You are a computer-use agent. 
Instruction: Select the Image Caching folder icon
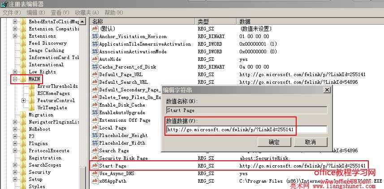[23, 51]
